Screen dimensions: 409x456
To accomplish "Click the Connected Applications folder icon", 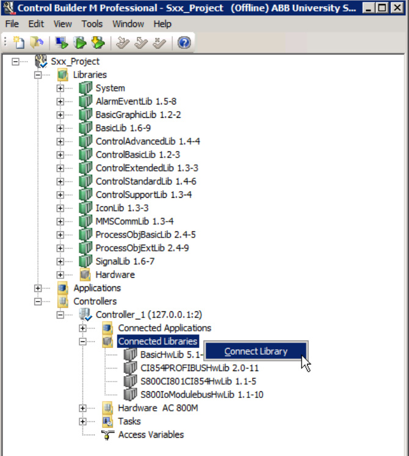I will tap(107, 328).
